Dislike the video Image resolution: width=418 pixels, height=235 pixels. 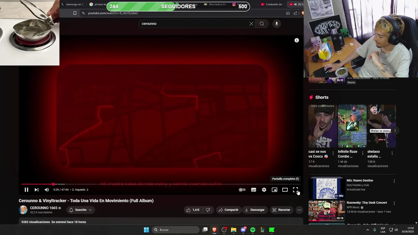point(208,210)
